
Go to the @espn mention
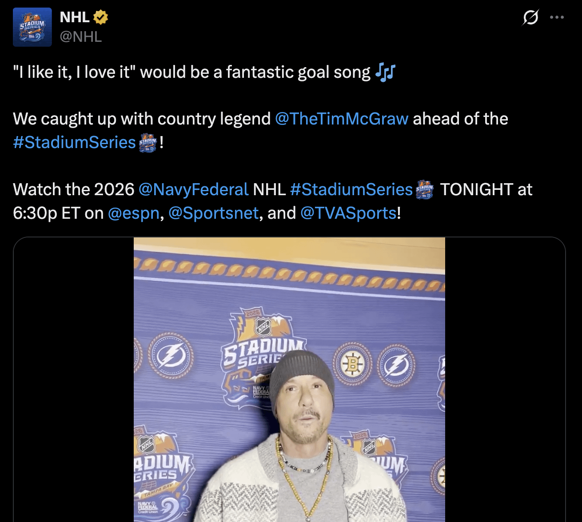pyautogui.click(x=133, y=213)
